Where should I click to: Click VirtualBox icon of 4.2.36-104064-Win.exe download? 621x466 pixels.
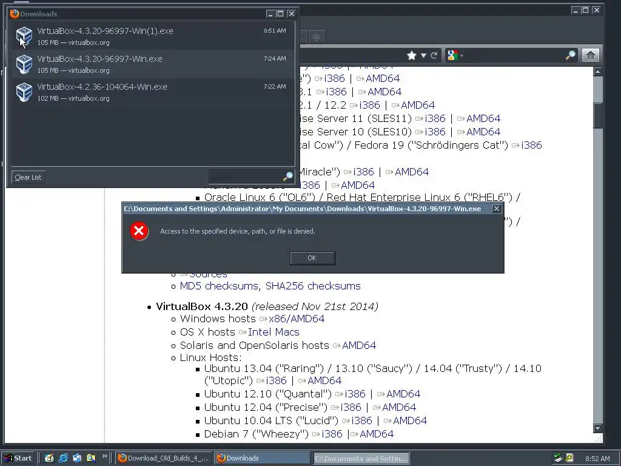point(24,92)
